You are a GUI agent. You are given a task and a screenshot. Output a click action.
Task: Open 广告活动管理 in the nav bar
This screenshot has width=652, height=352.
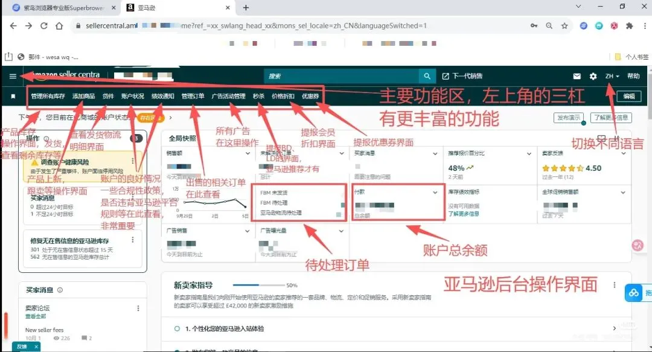[228, 96]
